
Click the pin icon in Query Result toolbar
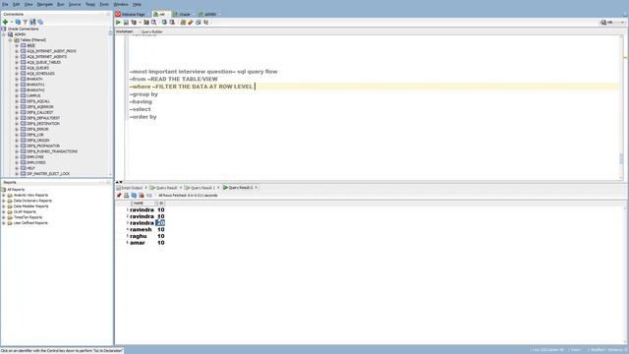(x=119, y=196)
